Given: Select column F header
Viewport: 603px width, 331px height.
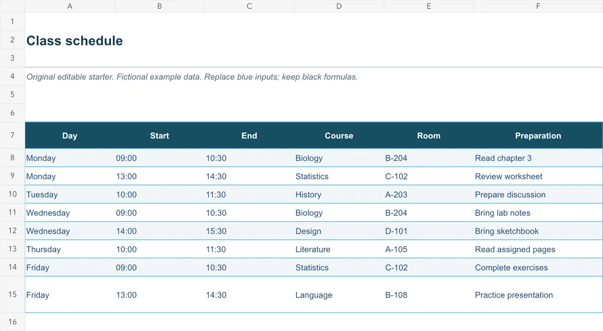Looking at the screenshot, I should coord(538,6).
